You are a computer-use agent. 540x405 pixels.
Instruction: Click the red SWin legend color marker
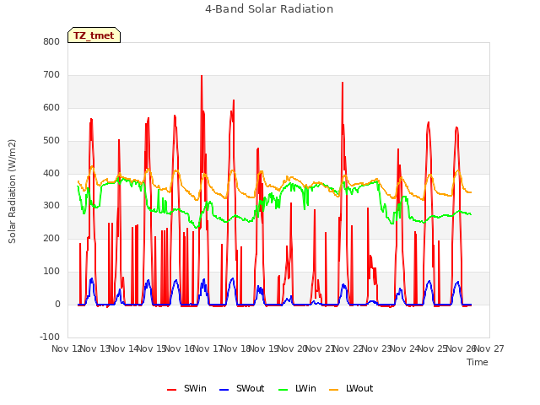click(x=172, y=390)
